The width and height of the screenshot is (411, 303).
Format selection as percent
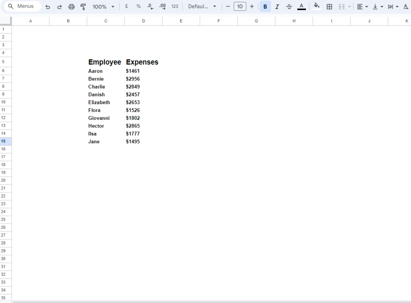138,6
